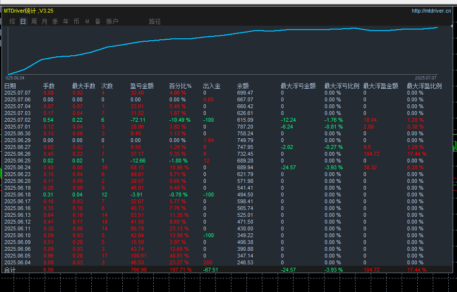Click the 最大浮盈金额 column header
The height and width of the screenshot is (292, 457).
[x=381, y=86]
